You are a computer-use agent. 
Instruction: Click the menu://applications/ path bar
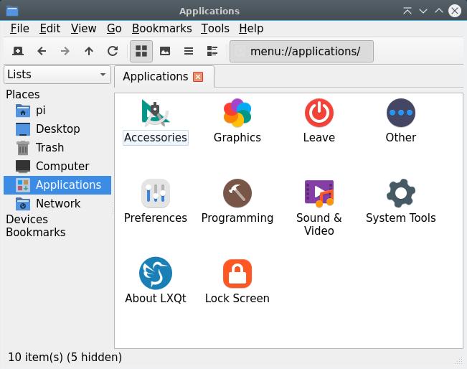tap(301, 51)
